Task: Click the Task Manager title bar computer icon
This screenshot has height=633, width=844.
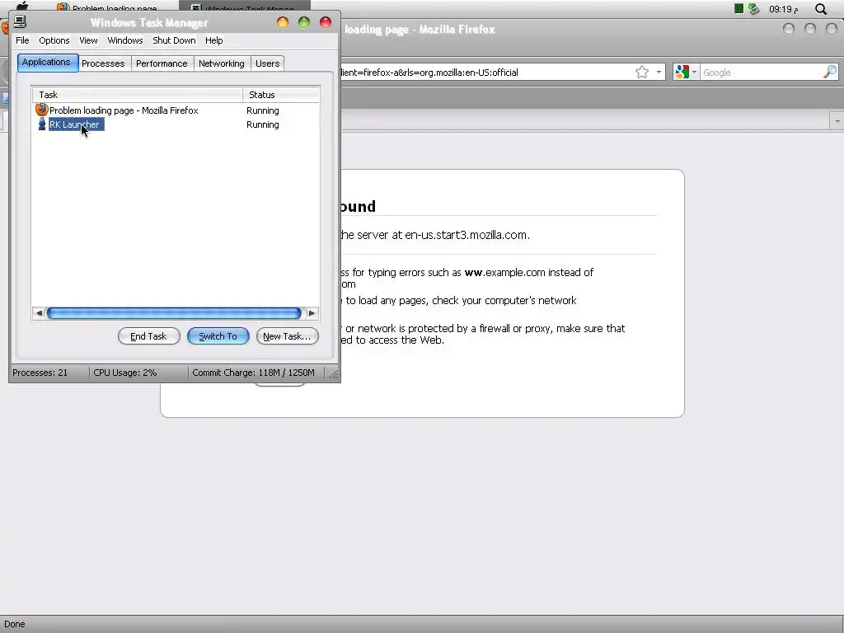Action: [20, 21]
